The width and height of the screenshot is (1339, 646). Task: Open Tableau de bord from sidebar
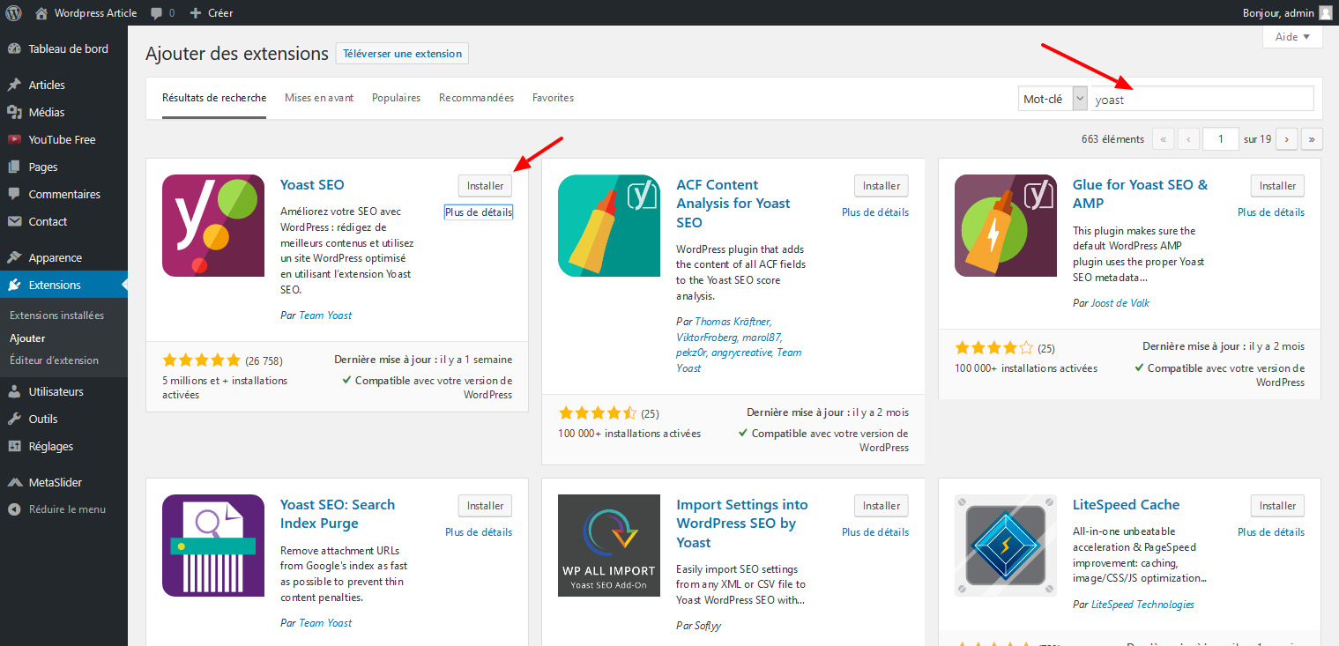68,48
